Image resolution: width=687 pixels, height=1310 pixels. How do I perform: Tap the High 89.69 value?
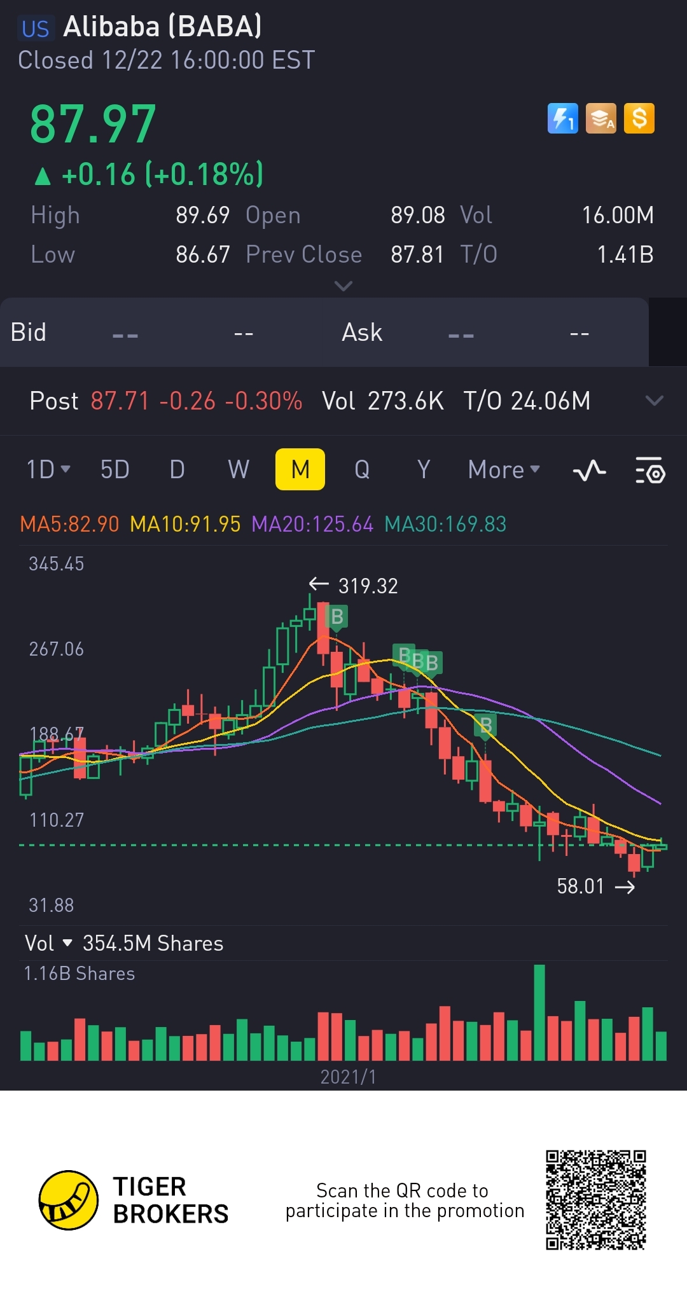pyautogui.click(x=202, y=216)
